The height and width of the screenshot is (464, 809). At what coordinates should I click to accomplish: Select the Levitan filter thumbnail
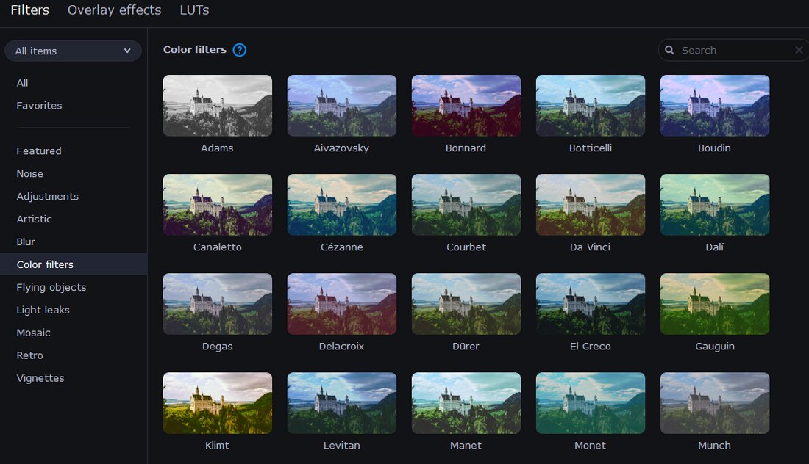pyautogui.click(x=341, y=403)
